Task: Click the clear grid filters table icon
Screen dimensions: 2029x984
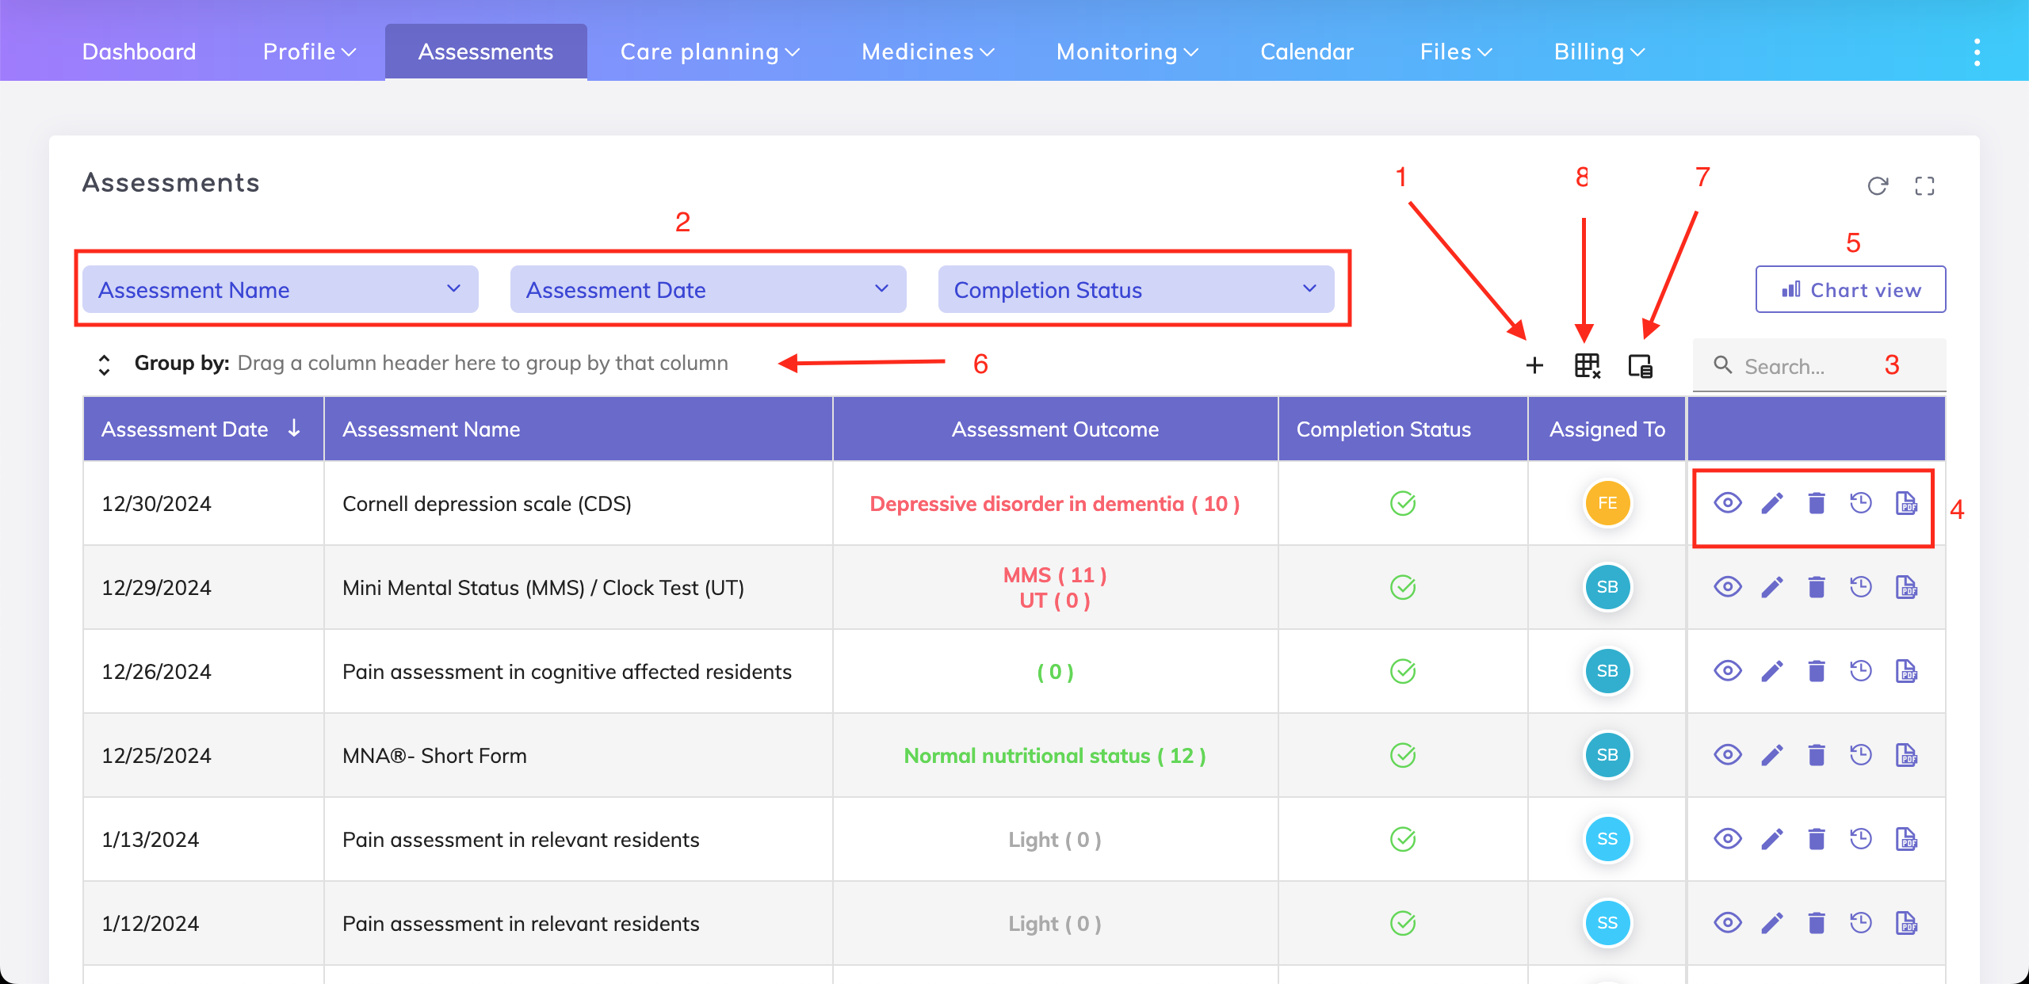Action: tap(1587, 365)
